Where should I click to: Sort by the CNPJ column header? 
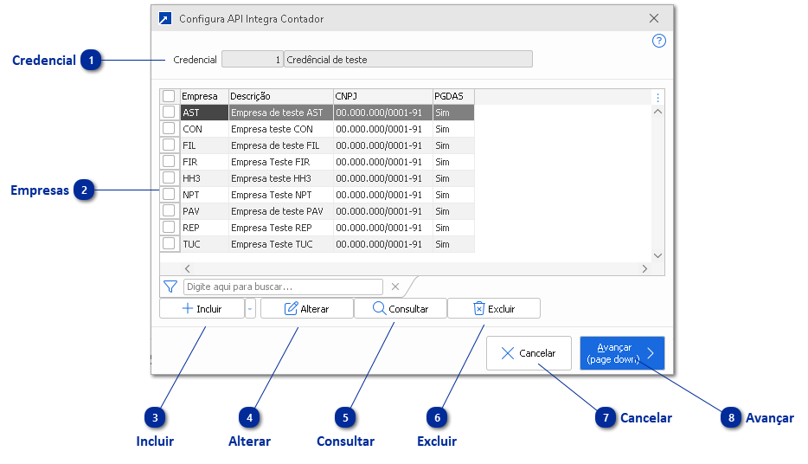(x=382, y=96)
